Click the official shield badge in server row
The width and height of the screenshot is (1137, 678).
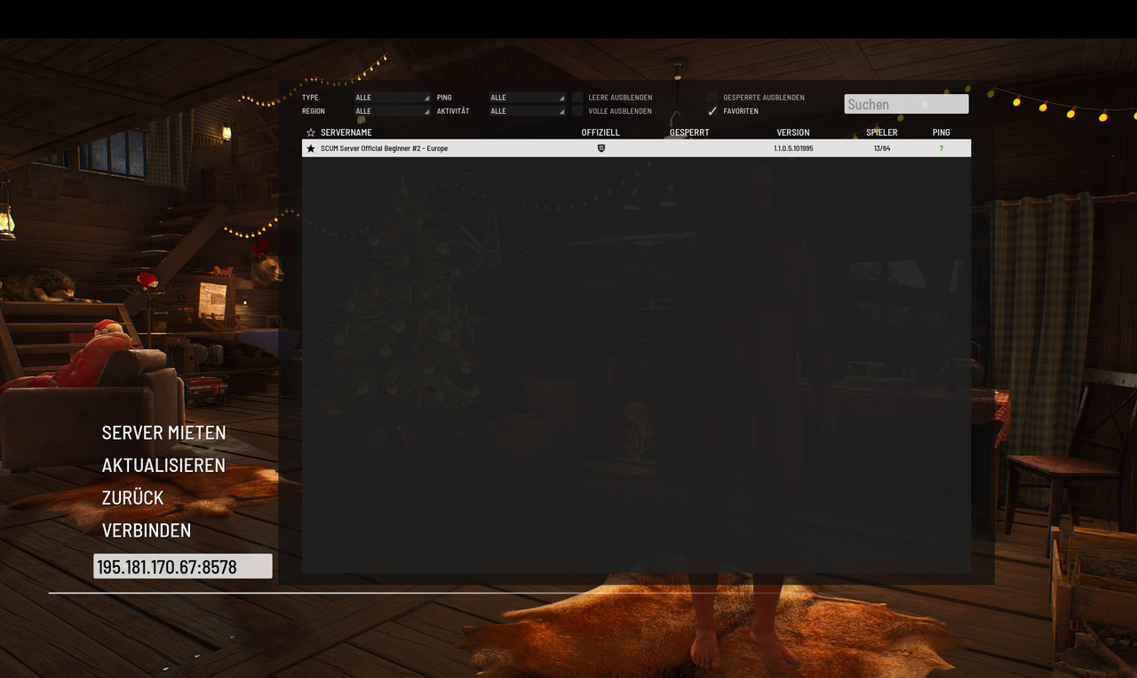tap(600, 148)
